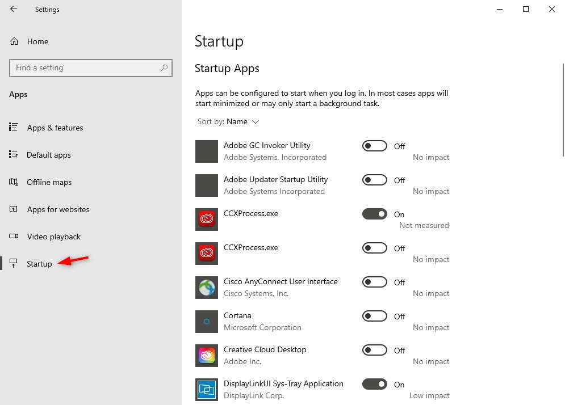Click the Adobe GC Invoker Utility icon
565x405 pixels.
[x=207, y=151]
